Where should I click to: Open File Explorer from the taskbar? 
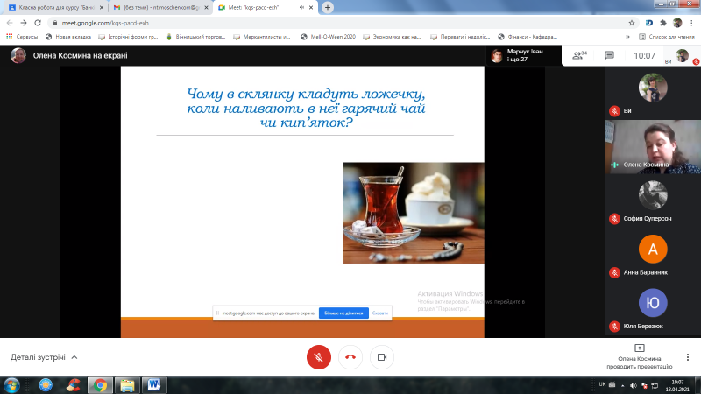127,385
